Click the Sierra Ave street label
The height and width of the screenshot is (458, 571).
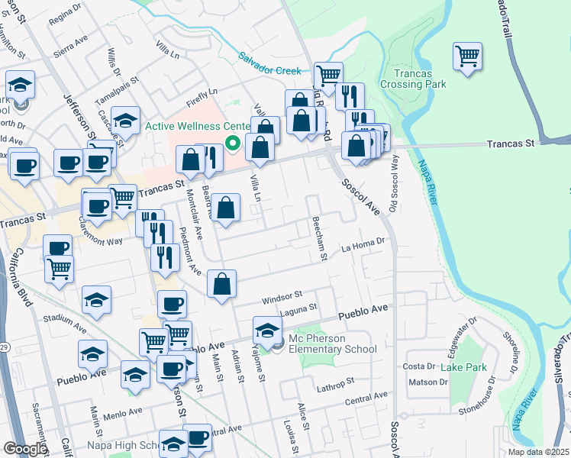[x=71, y=47]
